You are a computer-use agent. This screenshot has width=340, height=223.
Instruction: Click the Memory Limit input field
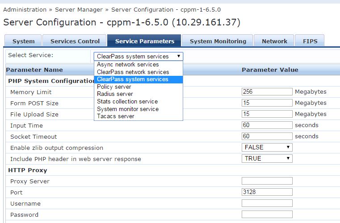pos(267,92)
